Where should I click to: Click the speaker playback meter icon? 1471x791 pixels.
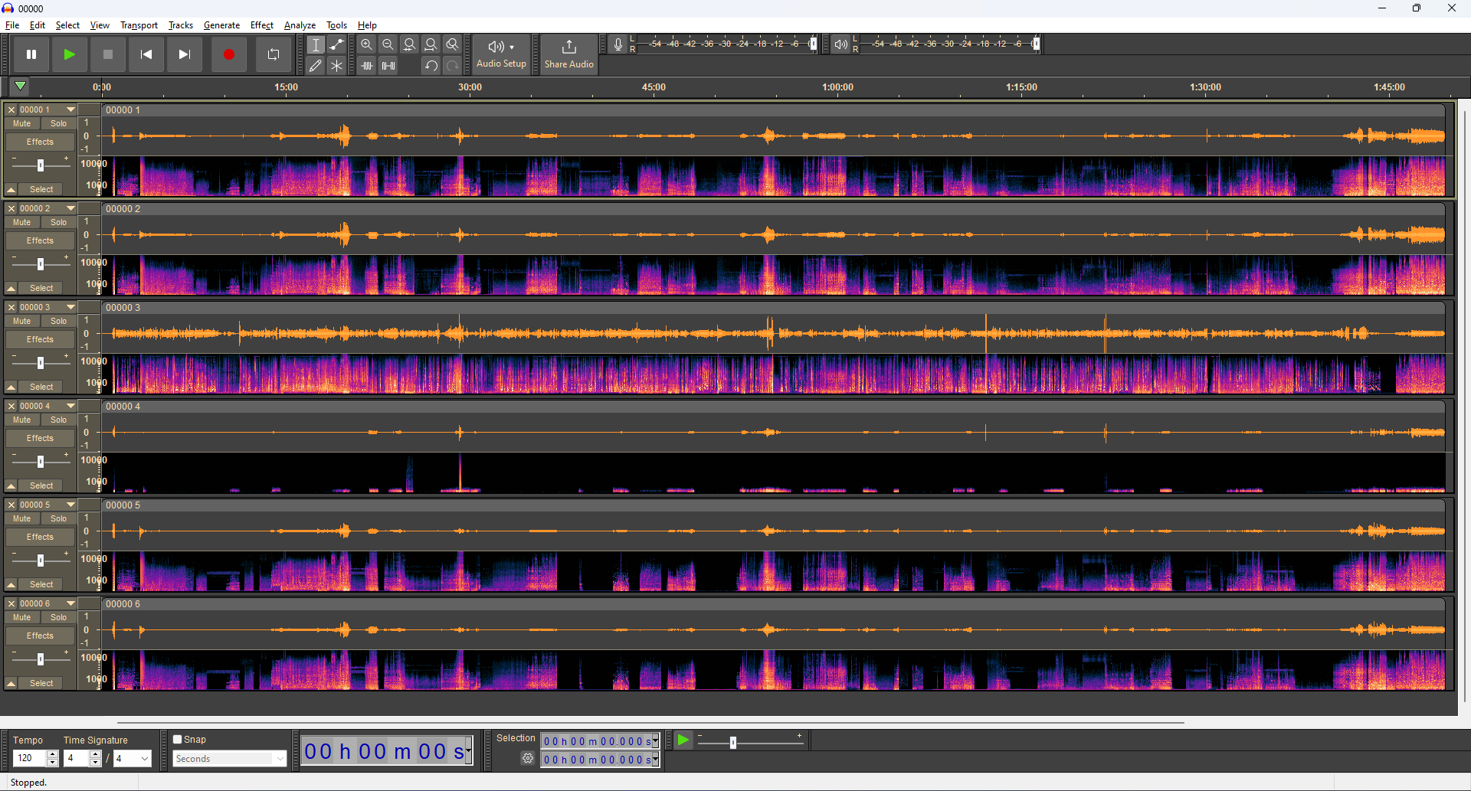840,44
